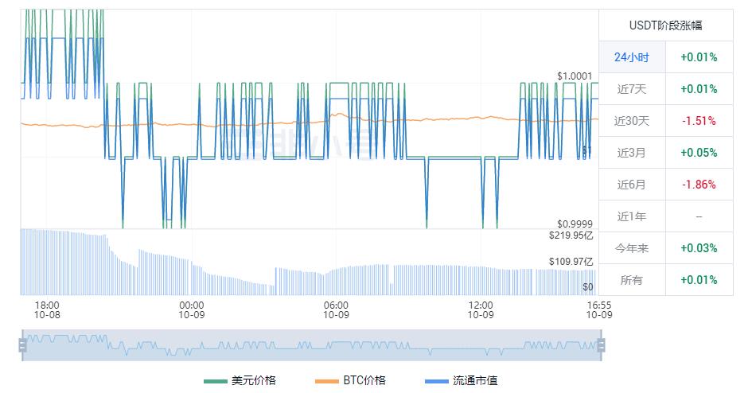Click inside the range navigator mini chart
Image resolution: width=752 pixels, height=393 pixels.
312,345
